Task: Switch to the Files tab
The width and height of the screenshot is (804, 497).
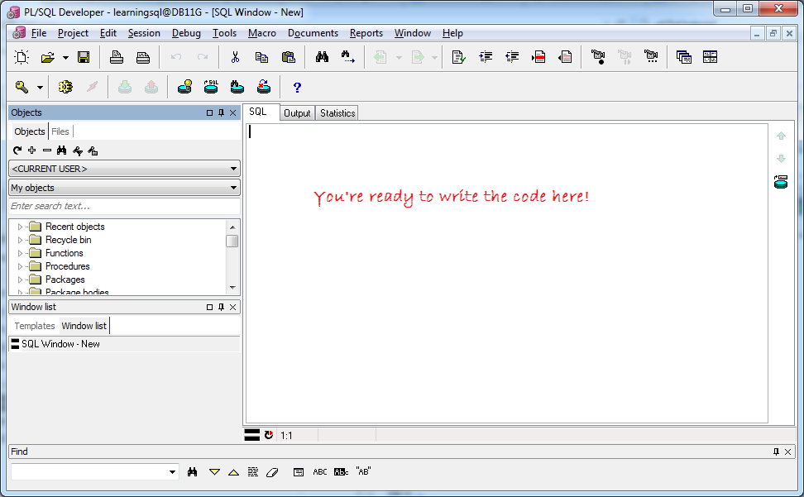Action: [60, 131]
